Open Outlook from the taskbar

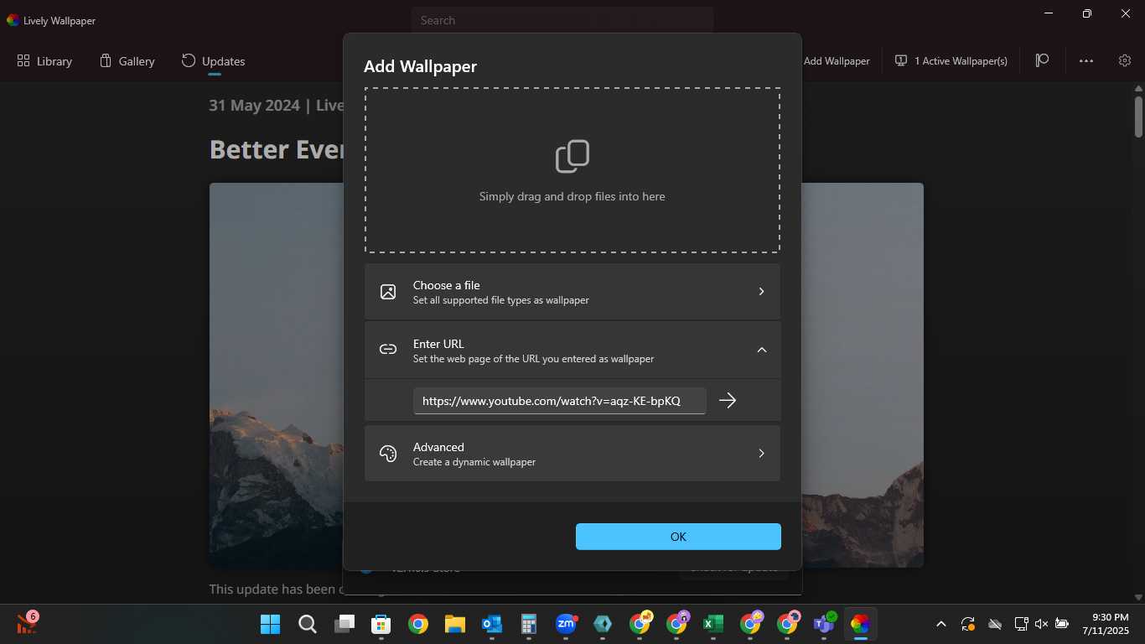pyautogui.click(x=492, y=624)
